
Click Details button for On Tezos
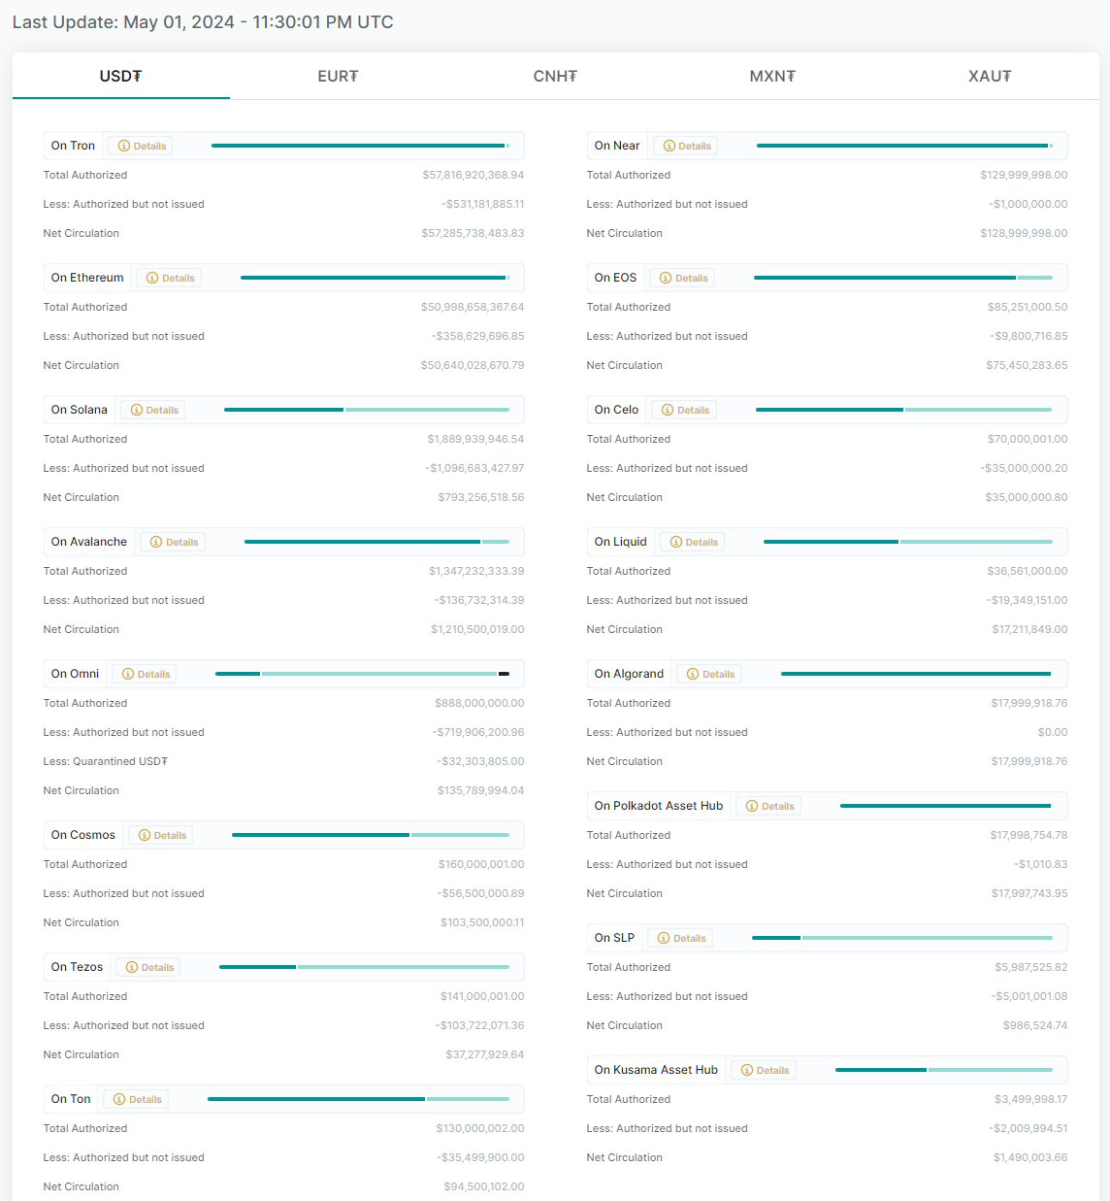[148, 968]
